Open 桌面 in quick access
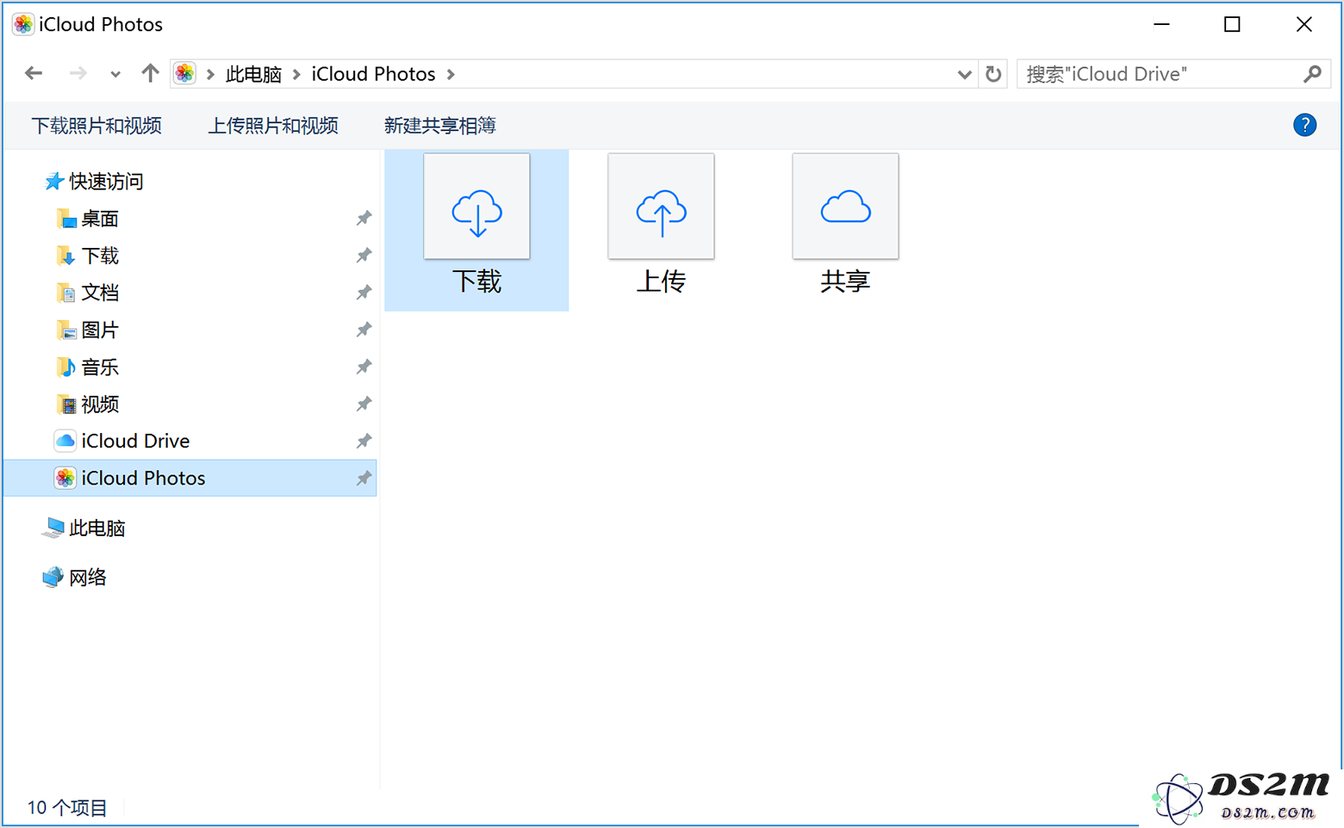The width and height of the screenshot is (1344, 828). pyautogui.click(x=87, y=219)
